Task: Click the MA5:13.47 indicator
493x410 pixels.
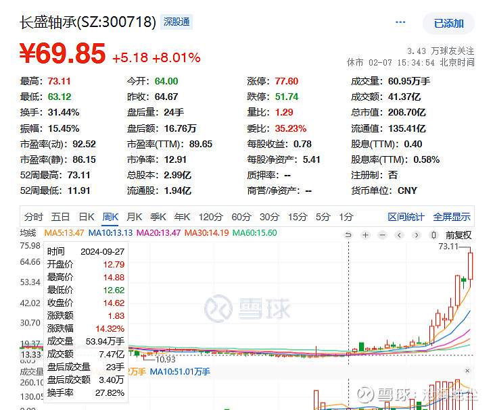Action: click(x=64, y=233)
